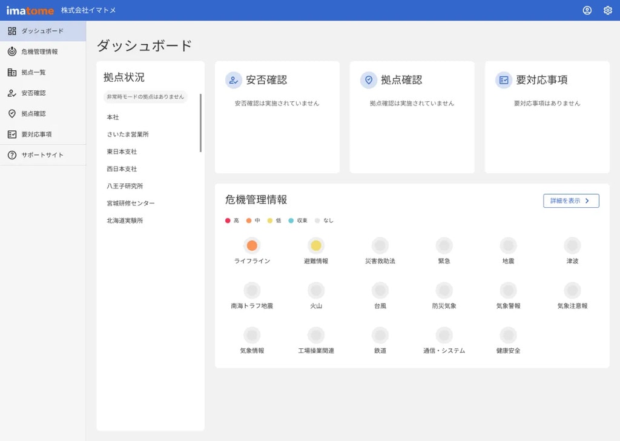
Task: Click the 台風 status indicator
Action: [380, 290]
